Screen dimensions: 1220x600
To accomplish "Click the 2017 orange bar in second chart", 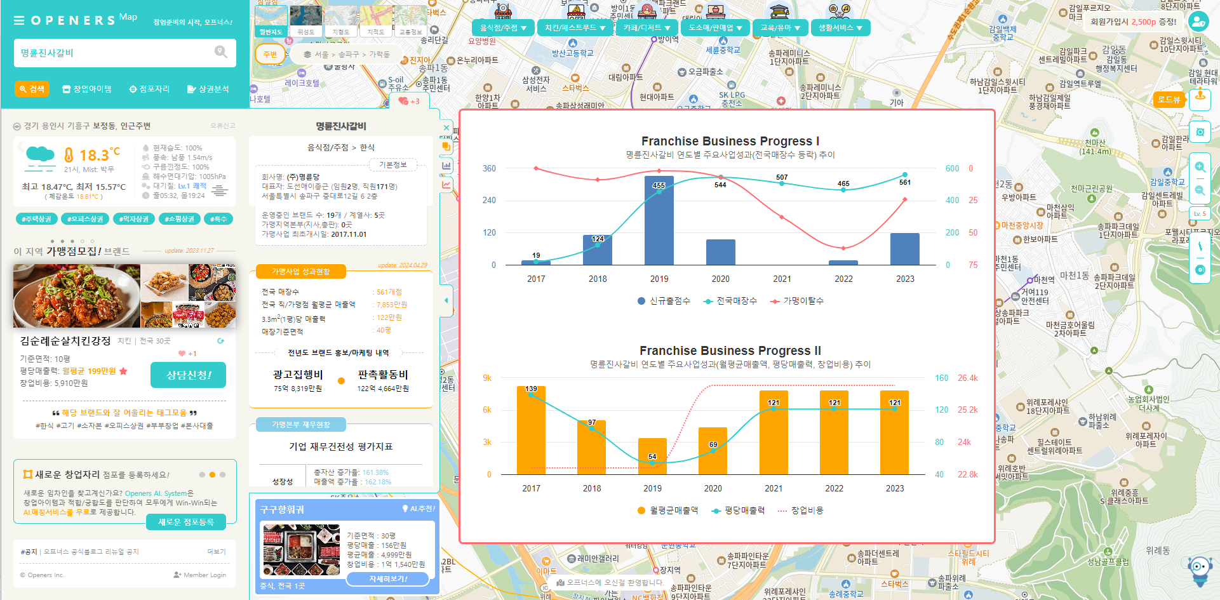I will tap(531, 430).
